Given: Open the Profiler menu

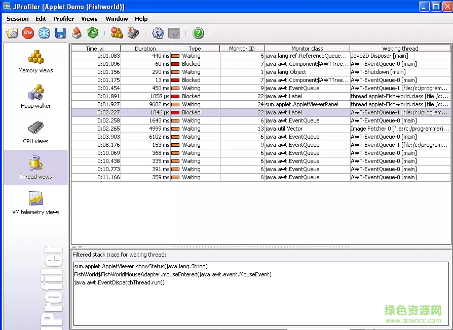Looking at the screenshot, I should 64,19.
